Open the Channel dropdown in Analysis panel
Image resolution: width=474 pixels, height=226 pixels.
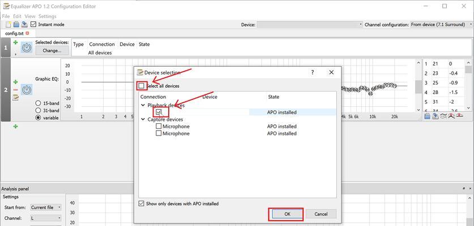[x=46, y=218]
